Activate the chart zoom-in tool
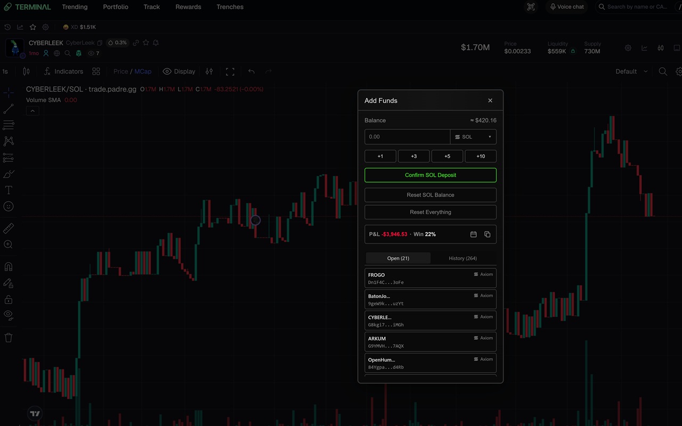682x426 pixels. coord(9,244)
